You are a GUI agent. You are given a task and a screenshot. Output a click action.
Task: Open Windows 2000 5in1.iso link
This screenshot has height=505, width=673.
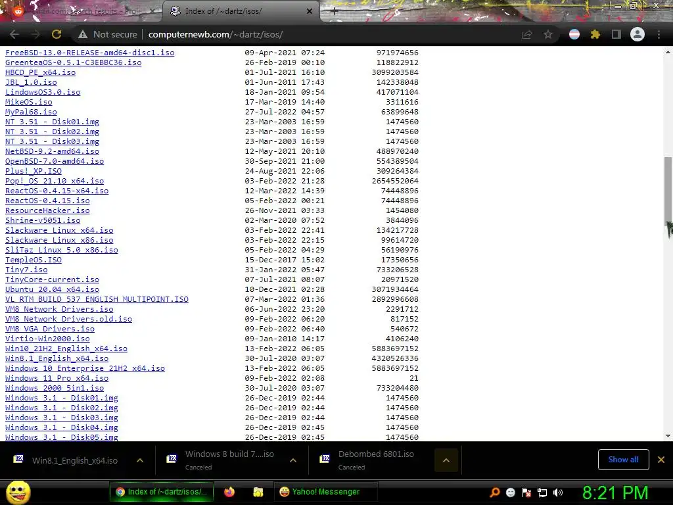[55, 389]
